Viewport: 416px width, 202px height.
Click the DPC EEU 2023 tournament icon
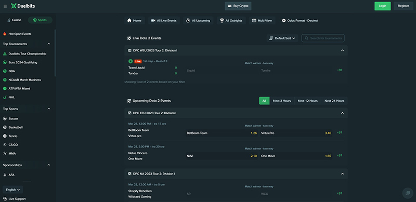(x=129, y=113)
